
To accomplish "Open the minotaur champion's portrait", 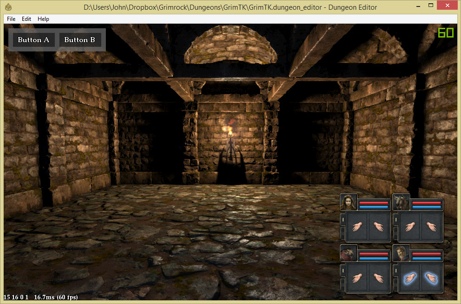I will (401, 202).
